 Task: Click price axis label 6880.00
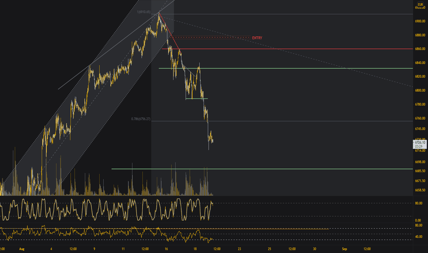click(420, 35)
